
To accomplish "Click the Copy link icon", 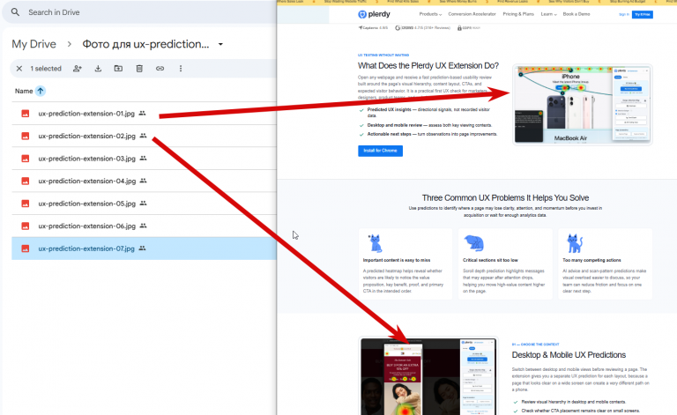I will tap(160, 69).
